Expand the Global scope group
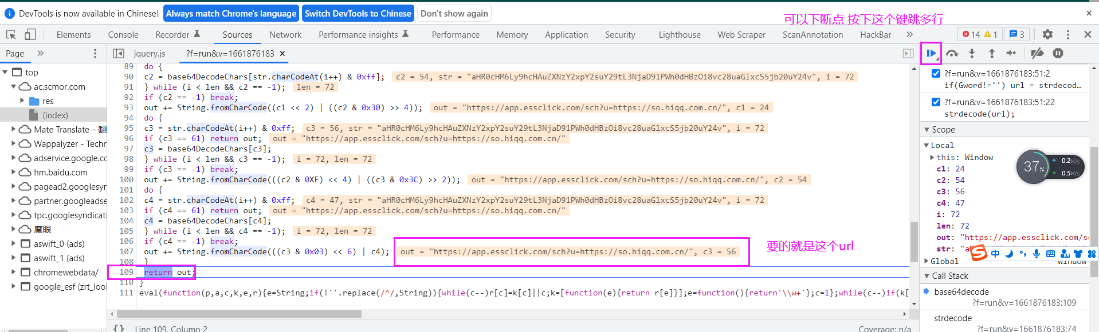This screenshot has width=1099, height=332. [927, 261]
